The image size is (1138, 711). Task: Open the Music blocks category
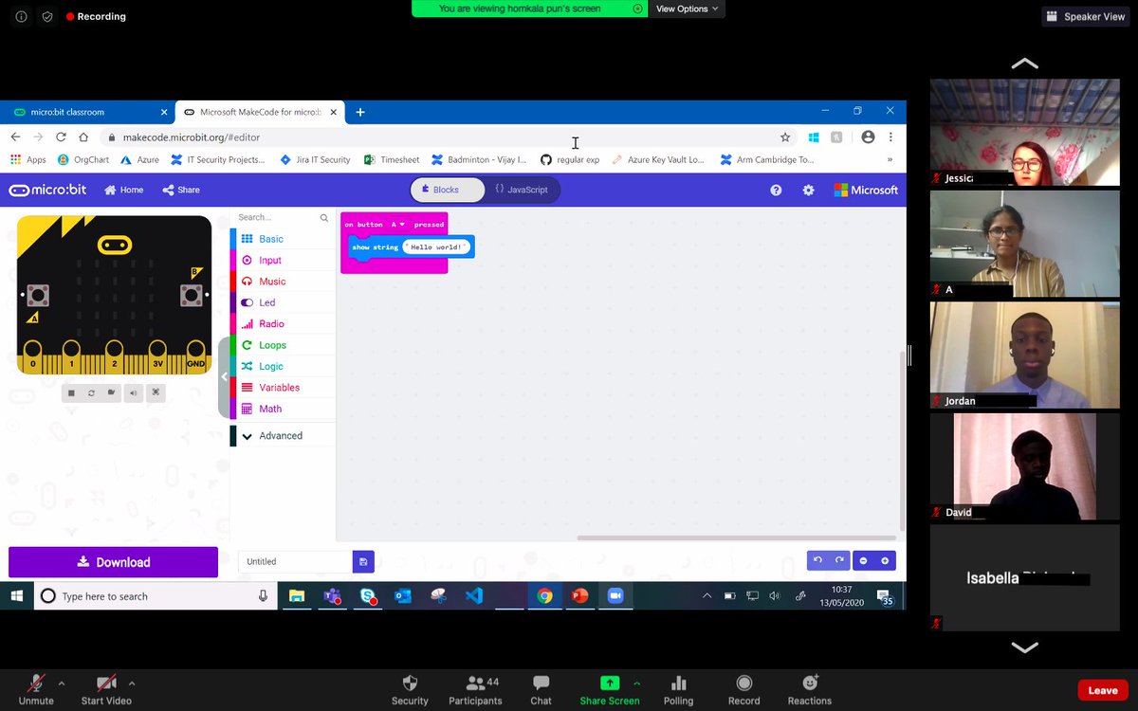(283, 282)
